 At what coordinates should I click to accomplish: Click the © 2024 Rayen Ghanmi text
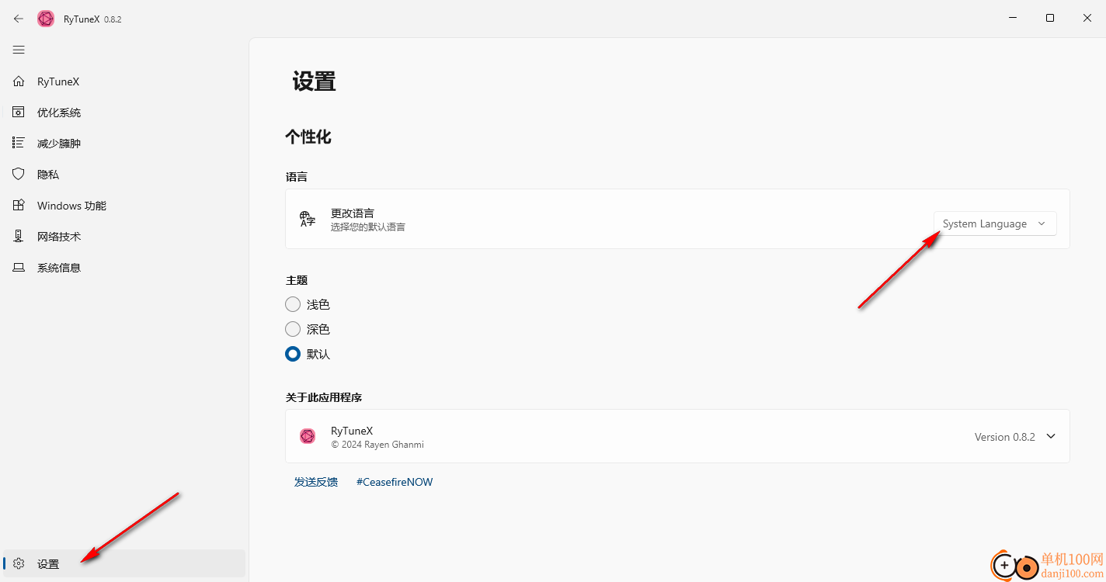point(377,445)
